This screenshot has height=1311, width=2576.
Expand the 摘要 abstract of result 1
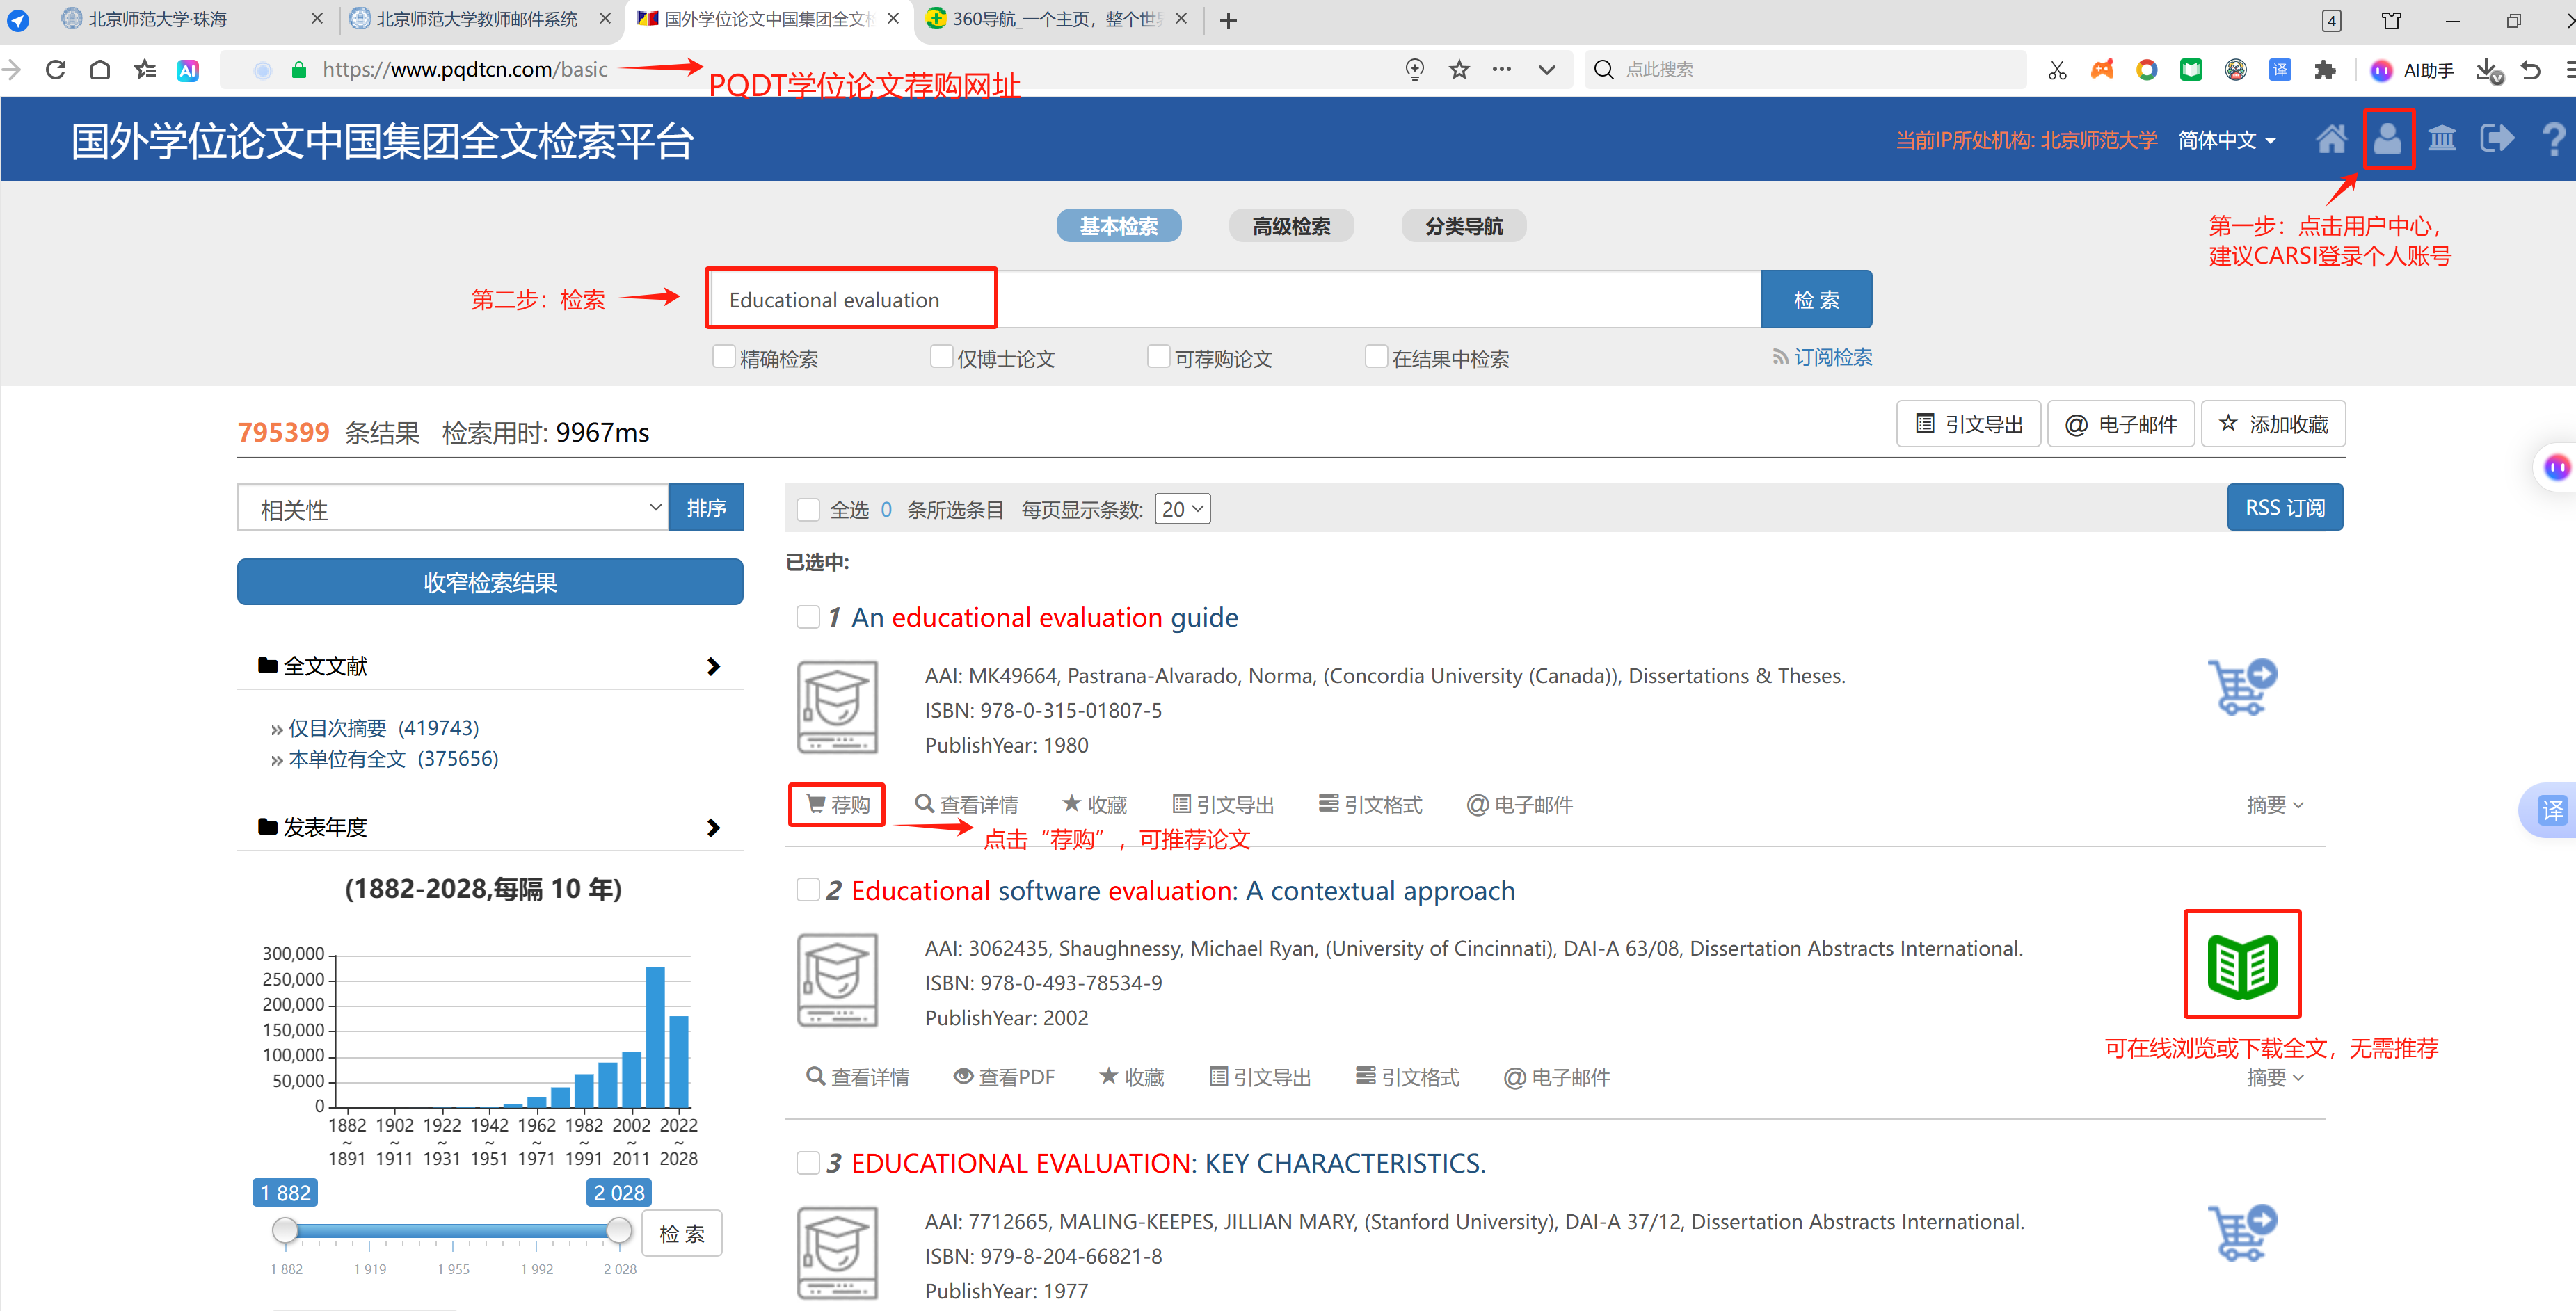2274,805
